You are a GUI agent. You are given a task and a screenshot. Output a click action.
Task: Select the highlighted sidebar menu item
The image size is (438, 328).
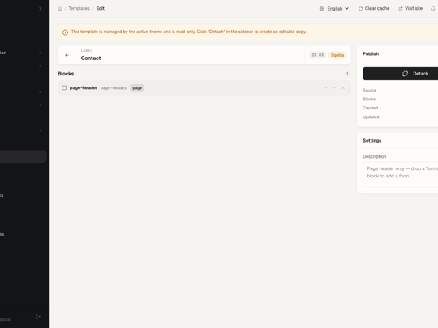click(x=24, y=156)
